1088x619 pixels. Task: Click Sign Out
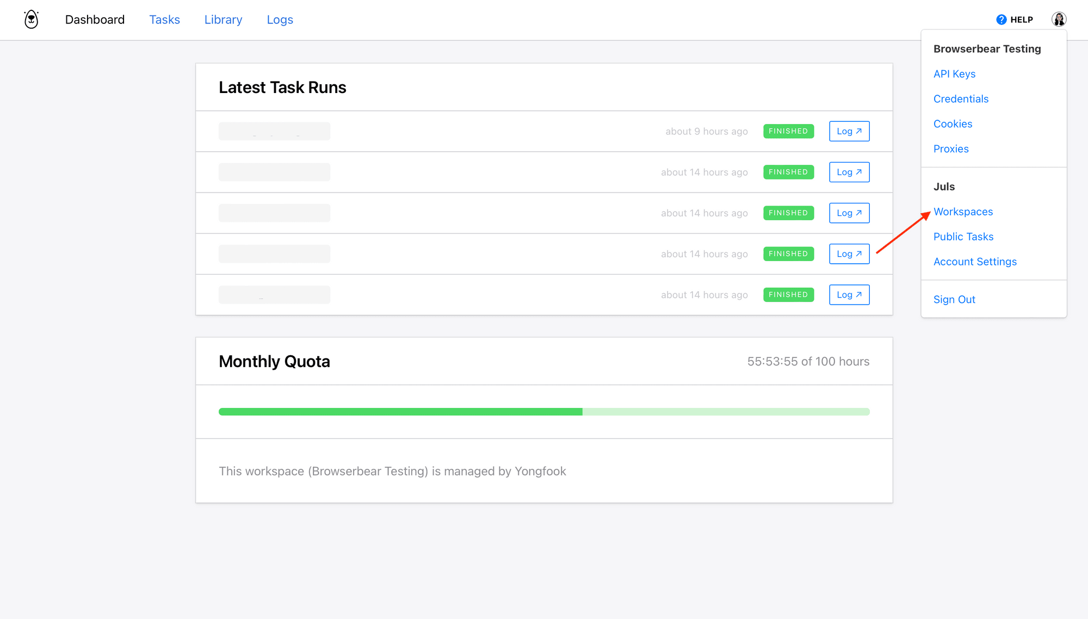pyautogui.click(x=954, y=300)
